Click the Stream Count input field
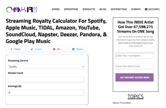Screen dimensions: 166x108 click(x=46, y=80)
